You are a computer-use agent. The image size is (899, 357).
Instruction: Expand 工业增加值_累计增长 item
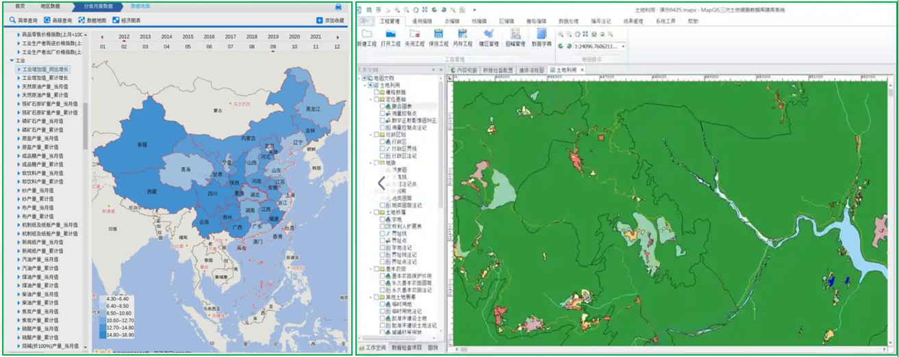tap(18, 78)
